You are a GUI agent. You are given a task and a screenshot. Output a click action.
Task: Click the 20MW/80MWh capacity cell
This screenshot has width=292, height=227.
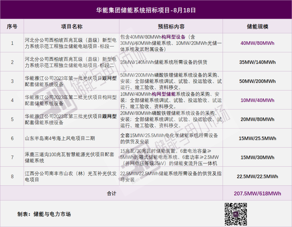tap(257, 119)
